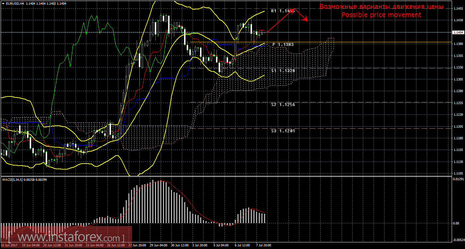The height and width of the screenshot is (249, 465).
Task: Click 1.1130 on the price scale
Action: pyautogui.click(x=459, y=162)
